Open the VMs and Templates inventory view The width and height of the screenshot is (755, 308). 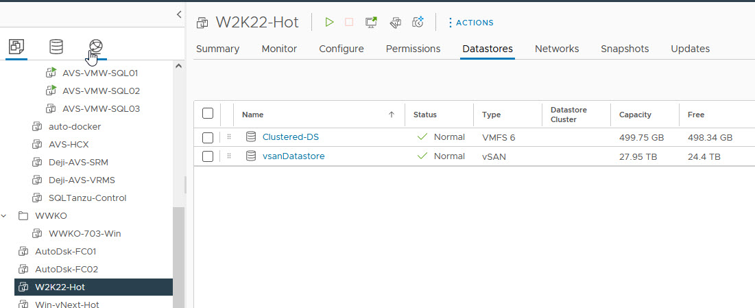coord(16,47)
